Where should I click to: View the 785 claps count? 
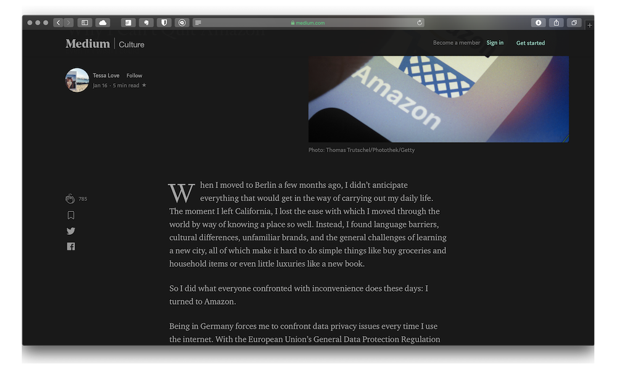(x=83, y=199)
